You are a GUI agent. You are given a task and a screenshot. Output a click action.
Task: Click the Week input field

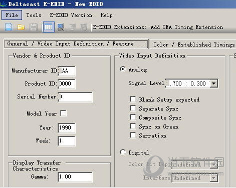(x=67, y=141)
